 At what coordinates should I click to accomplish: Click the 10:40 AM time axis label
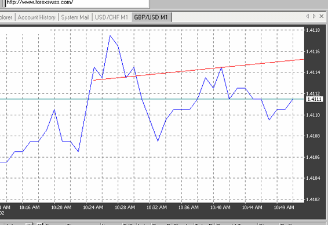click(220, 208)
